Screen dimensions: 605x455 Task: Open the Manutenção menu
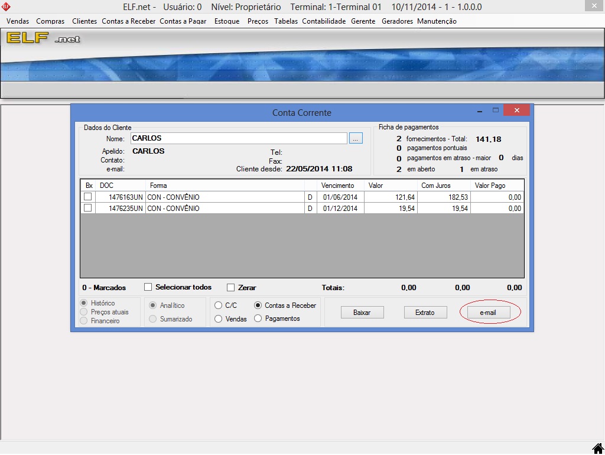(x=437, y=21)
